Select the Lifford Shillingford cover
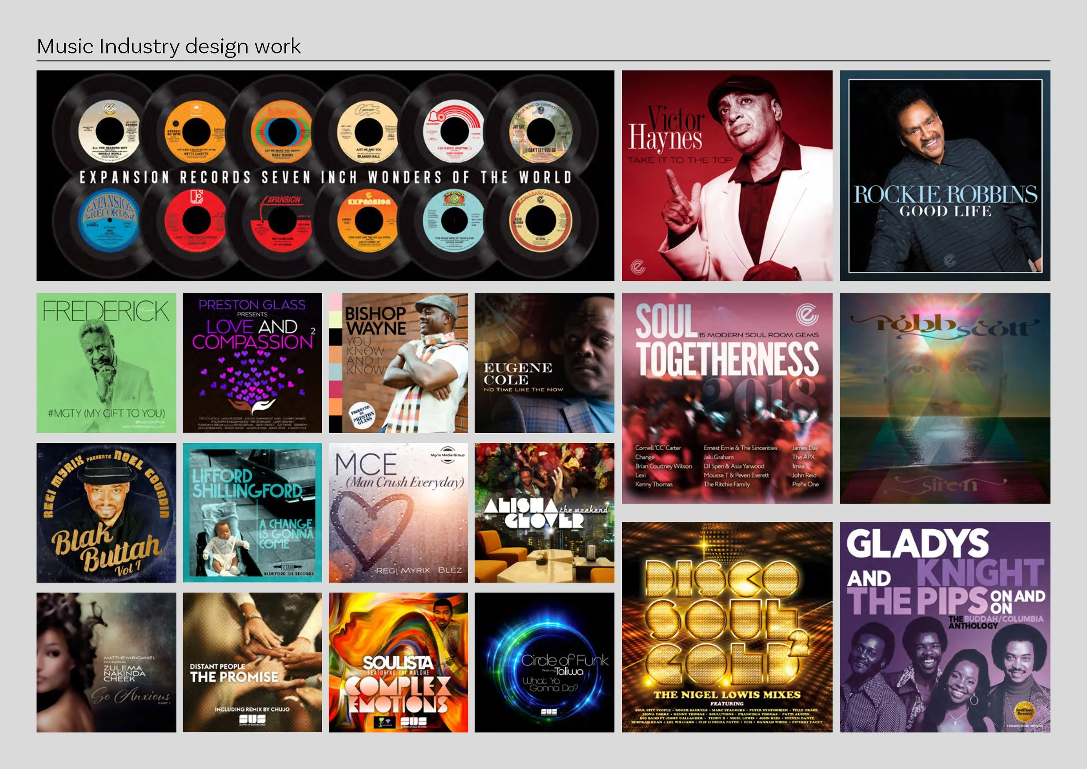1087x769 pixels. pyautogui.click(x=252, y=512)
